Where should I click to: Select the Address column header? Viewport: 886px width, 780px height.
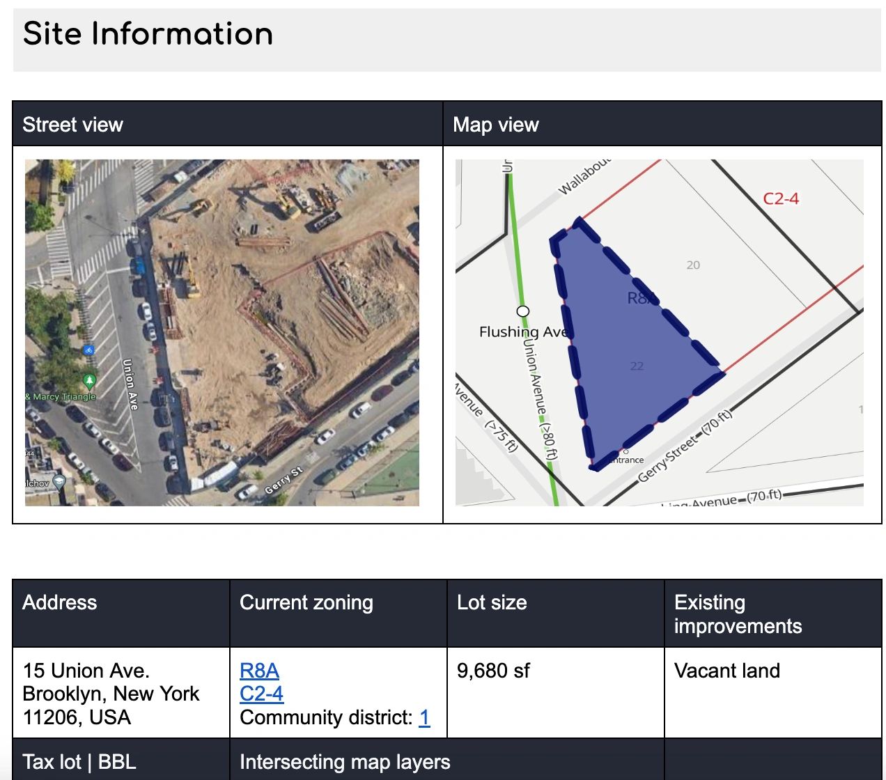click(121, 613)
